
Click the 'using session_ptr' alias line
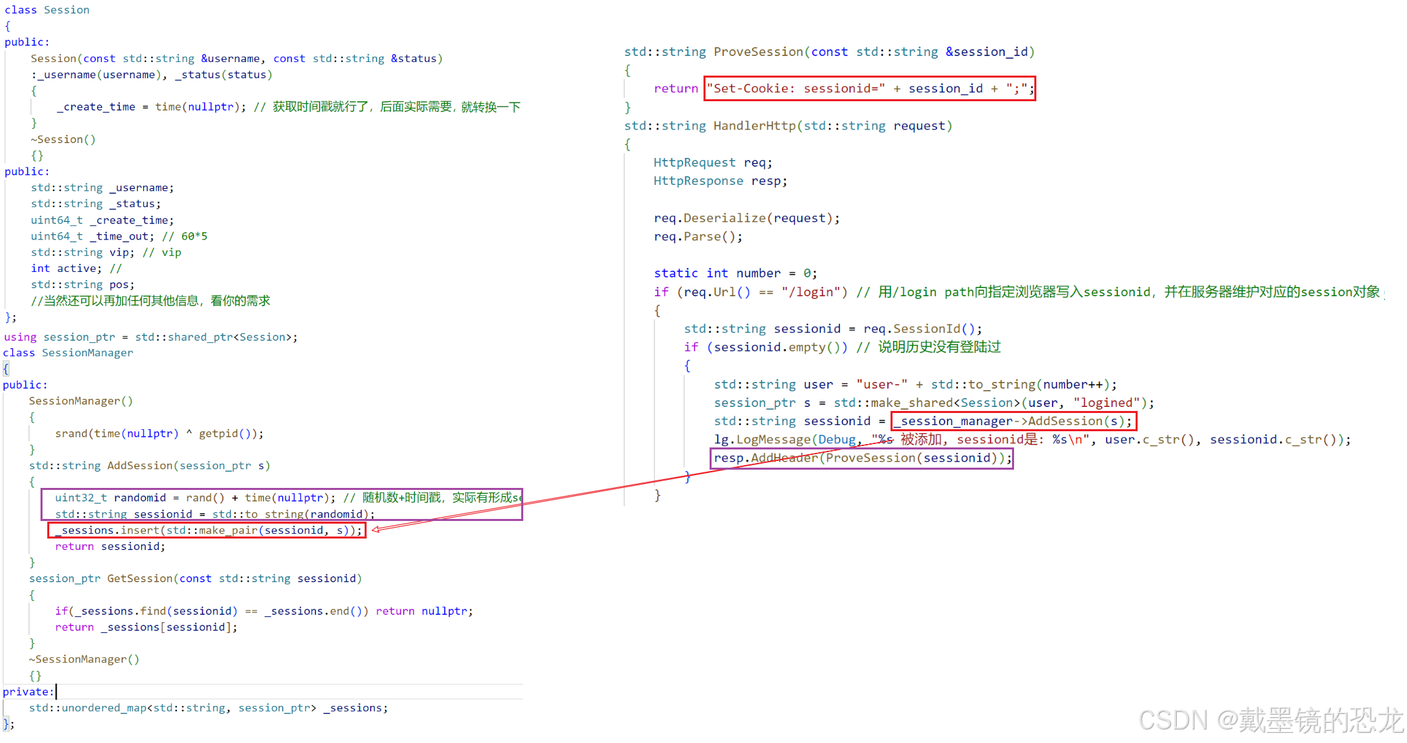151,337
